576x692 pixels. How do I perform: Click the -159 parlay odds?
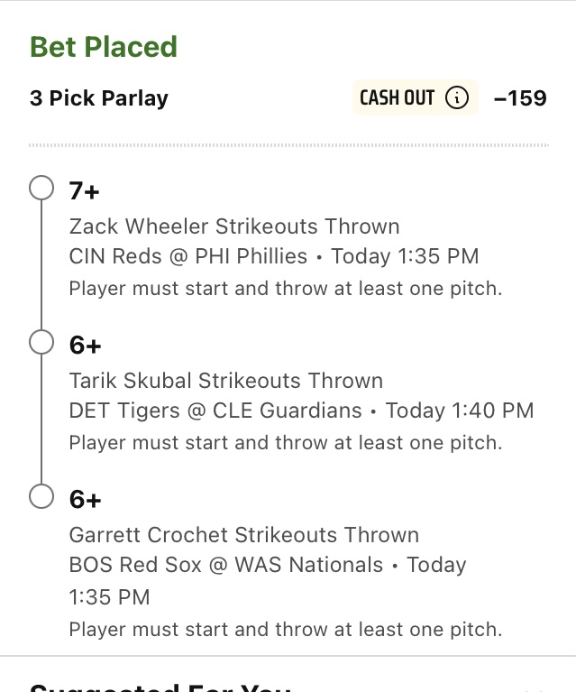click(520, 98)
